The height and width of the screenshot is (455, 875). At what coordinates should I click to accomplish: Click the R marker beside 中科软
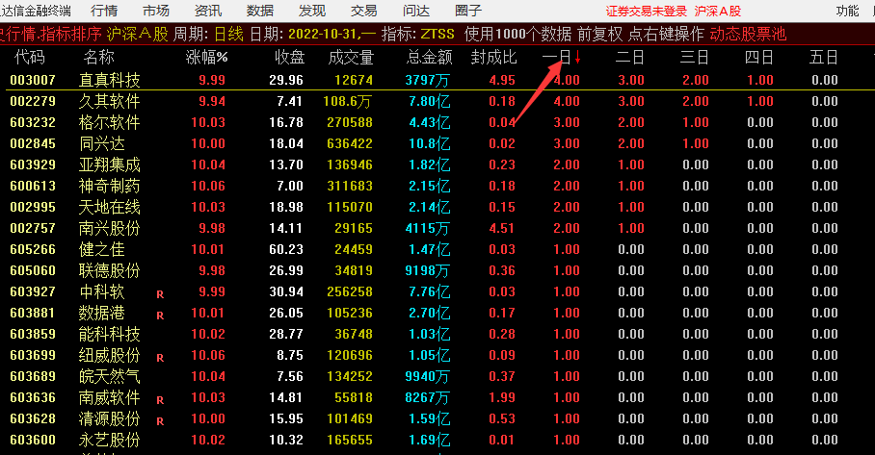160,294
